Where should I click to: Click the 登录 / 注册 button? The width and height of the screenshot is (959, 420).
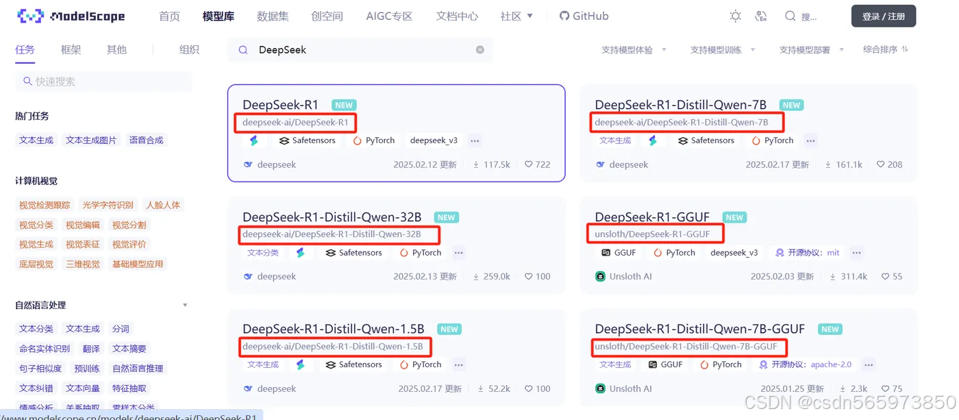(884, 16)
